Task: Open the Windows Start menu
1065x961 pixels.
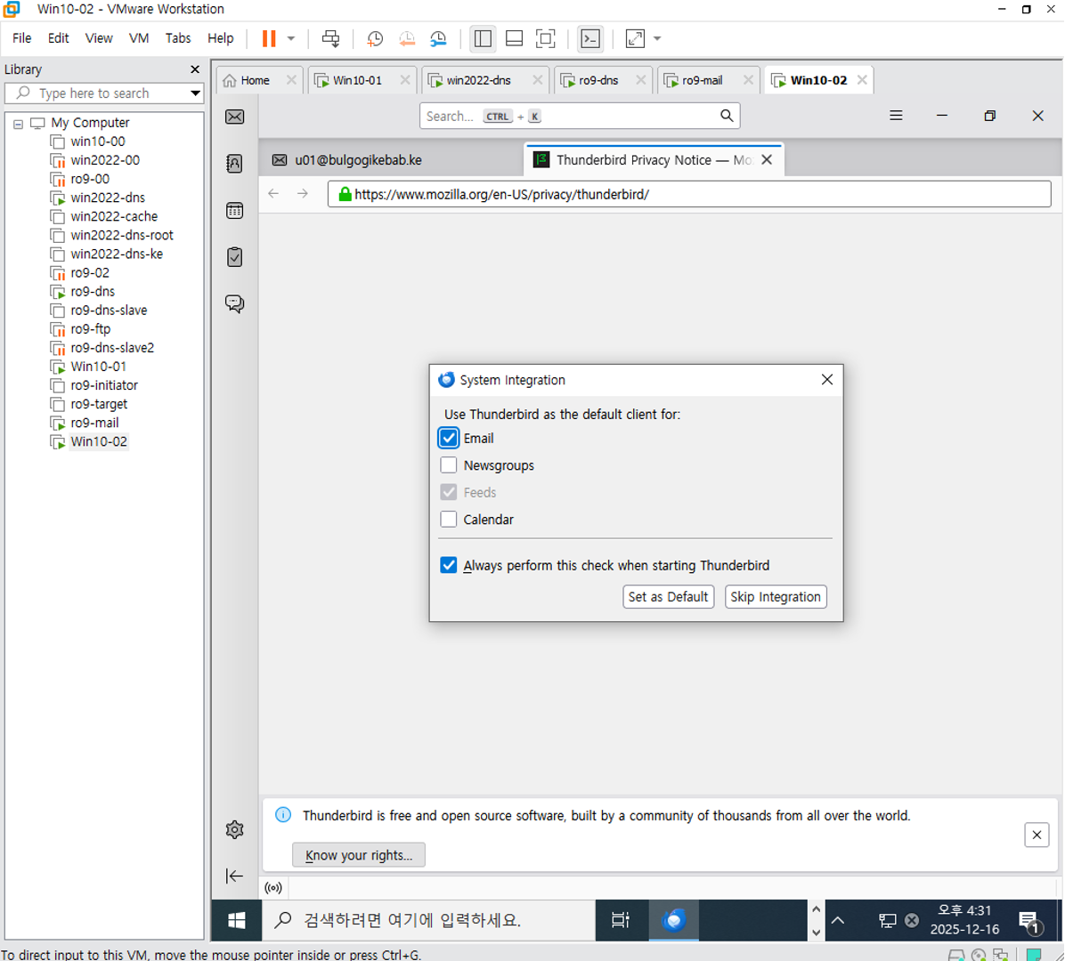Action: 236,920
